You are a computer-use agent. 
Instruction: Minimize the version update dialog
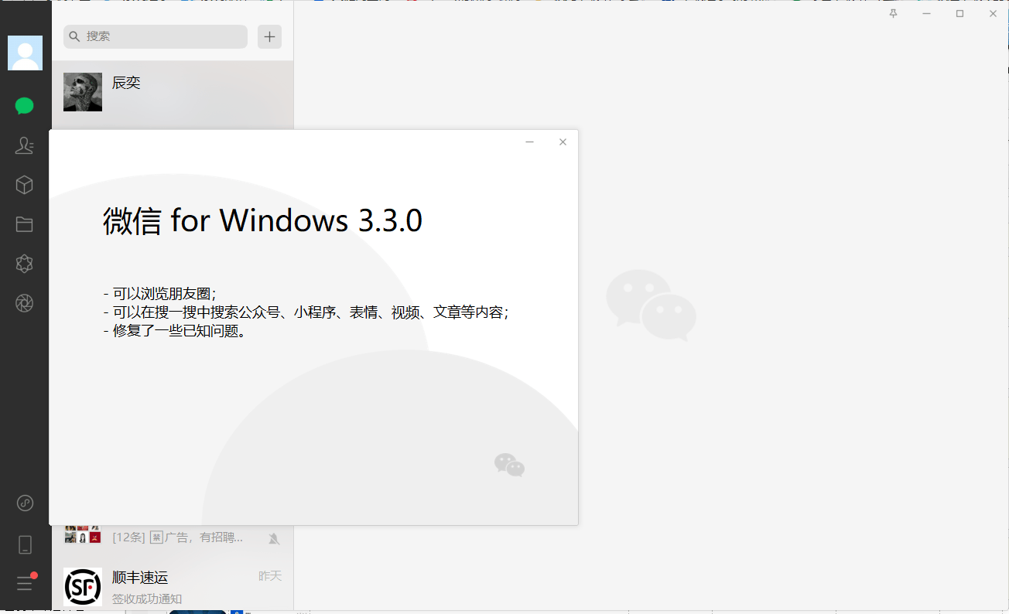[x=529, y=142]
